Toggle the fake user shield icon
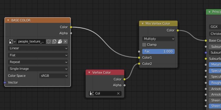Viewport: 221px width, 110px height. 48,41
